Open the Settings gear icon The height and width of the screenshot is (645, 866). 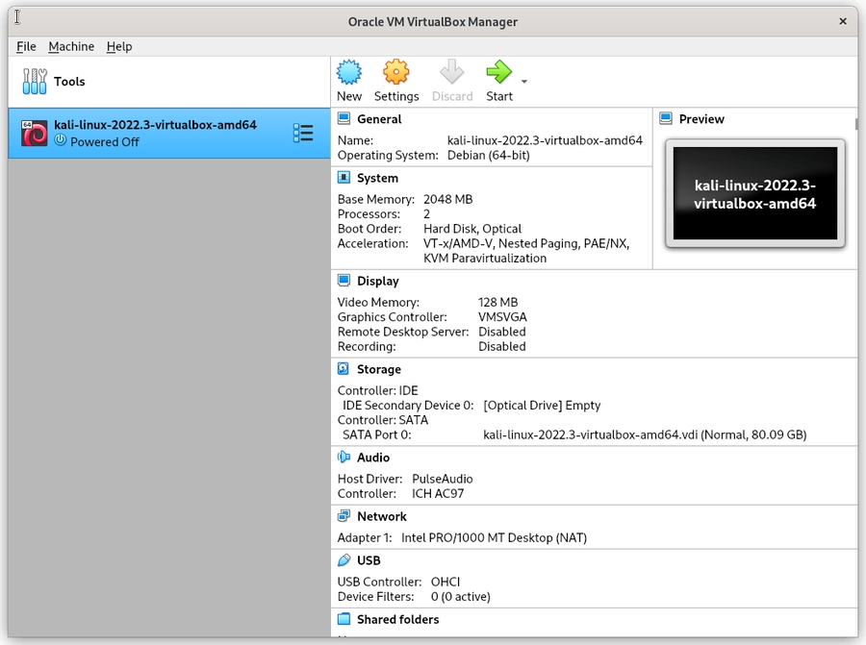click(x=396, y=73)
